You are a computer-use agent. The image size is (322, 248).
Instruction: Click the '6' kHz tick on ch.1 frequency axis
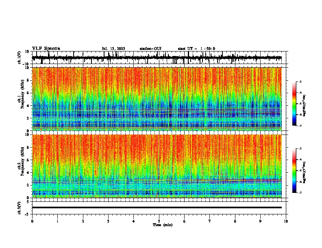(28, 93)
